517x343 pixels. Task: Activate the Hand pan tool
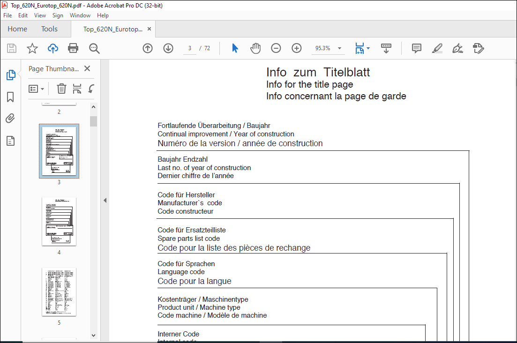255,48
